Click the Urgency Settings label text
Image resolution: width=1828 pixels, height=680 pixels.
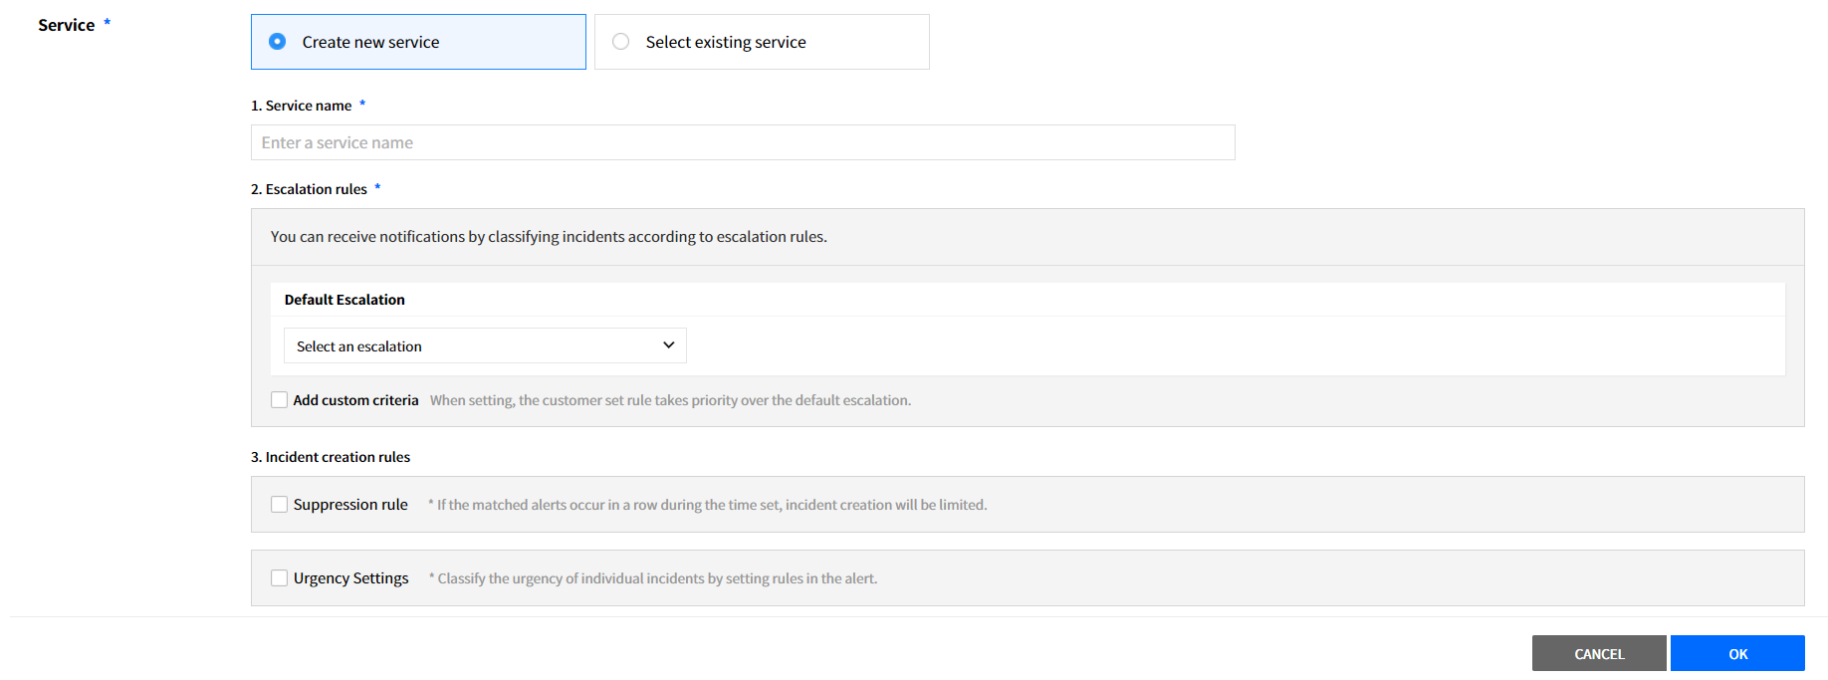click(x=350, y=578)
